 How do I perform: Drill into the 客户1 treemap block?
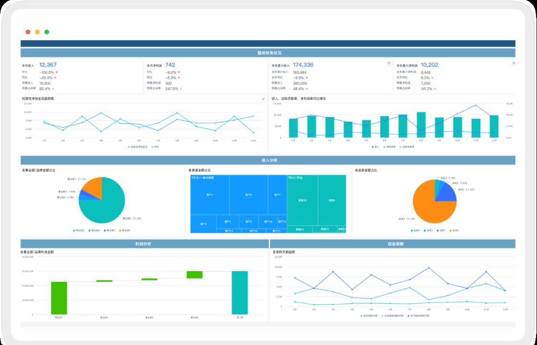pyautogui.click(x=210, y=195)
